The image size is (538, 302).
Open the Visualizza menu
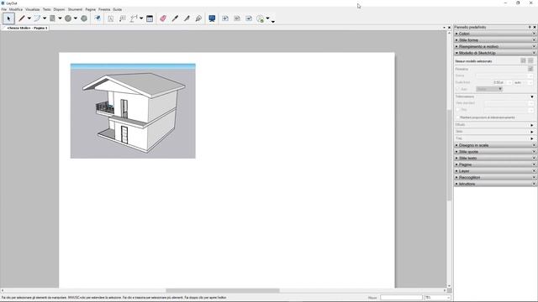[x=33, y=9]
